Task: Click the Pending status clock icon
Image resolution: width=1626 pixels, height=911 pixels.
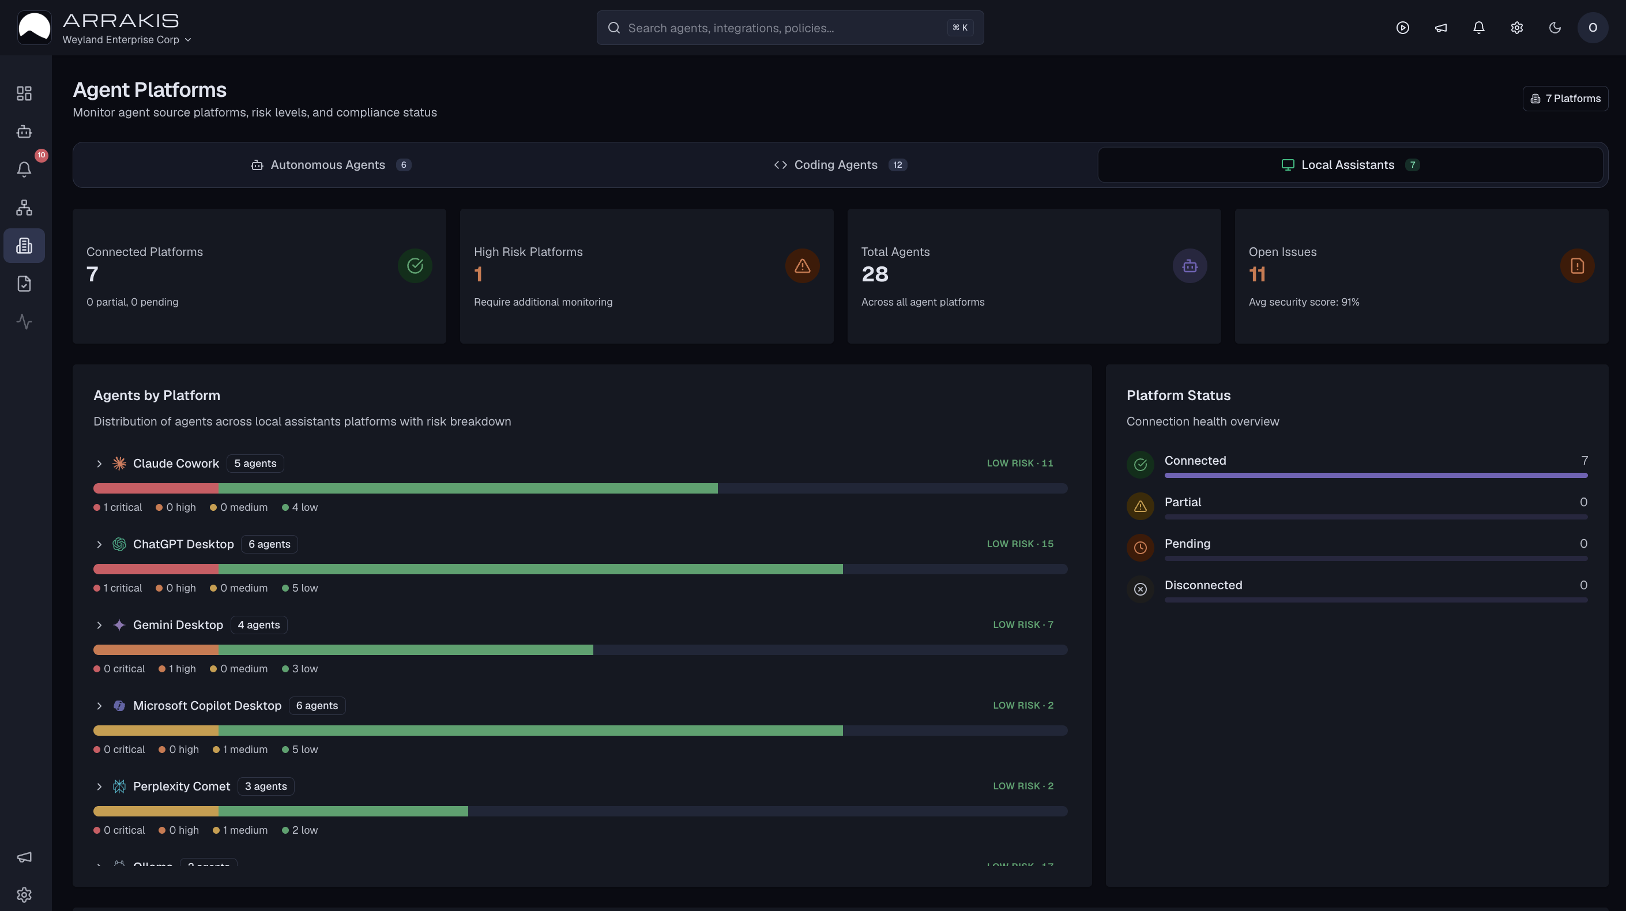Action: pyautogui.click(x=1141, y=548)
